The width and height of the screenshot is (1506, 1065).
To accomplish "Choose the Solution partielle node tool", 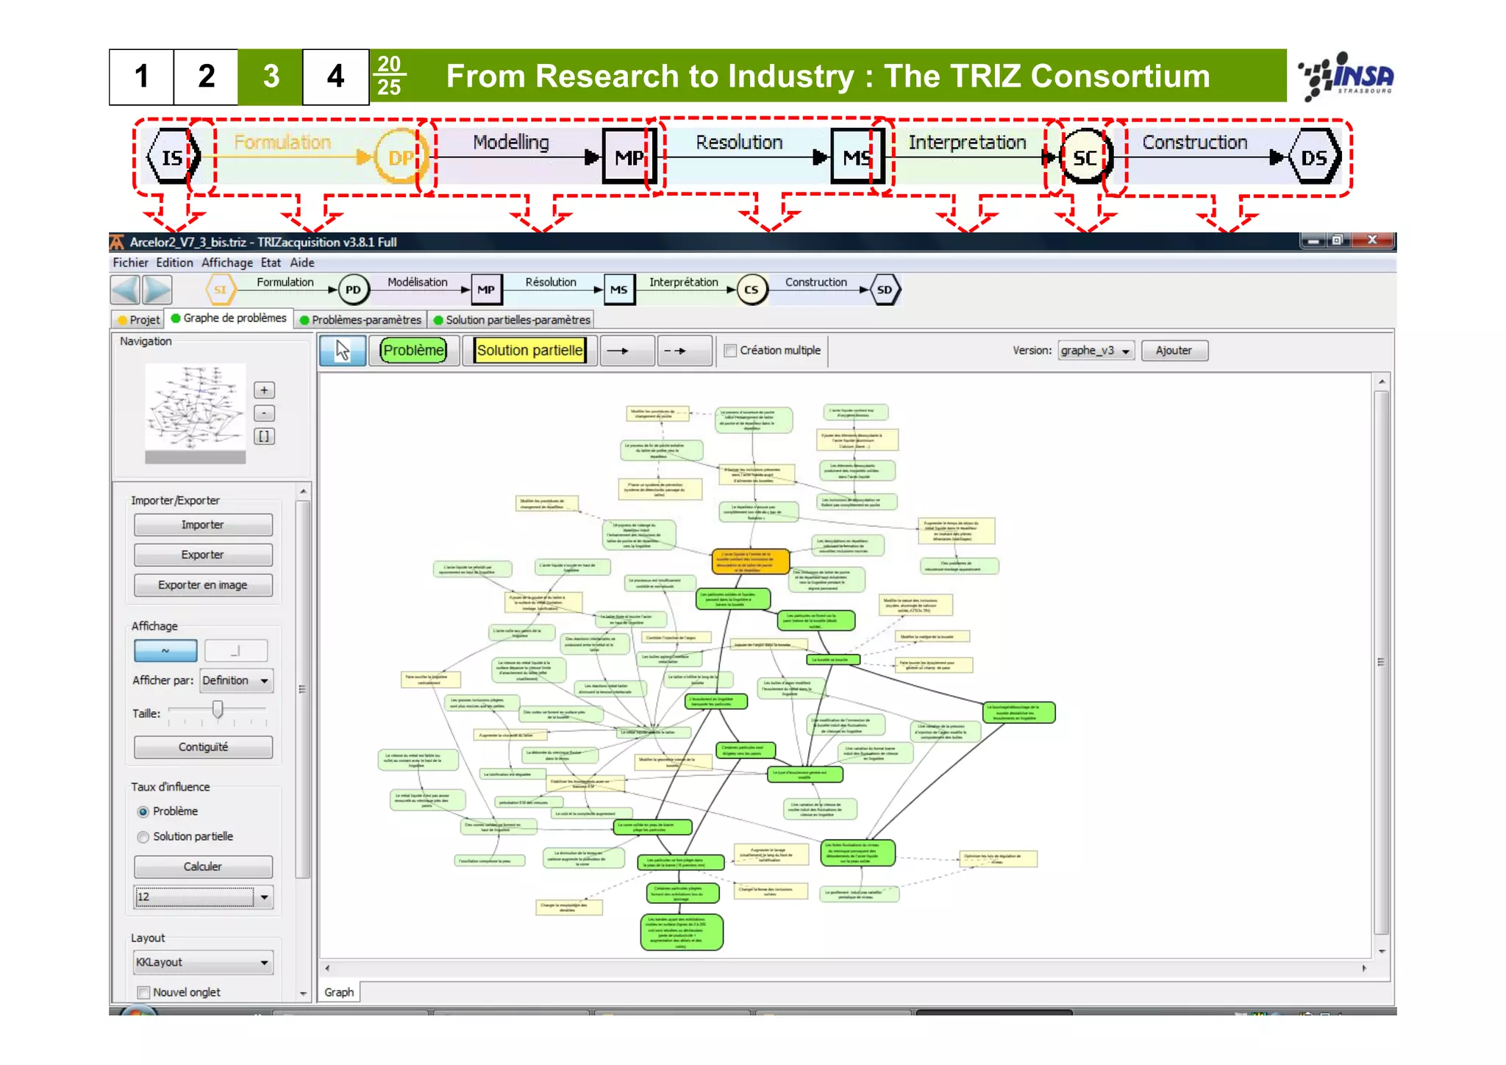I will (529, 350).
